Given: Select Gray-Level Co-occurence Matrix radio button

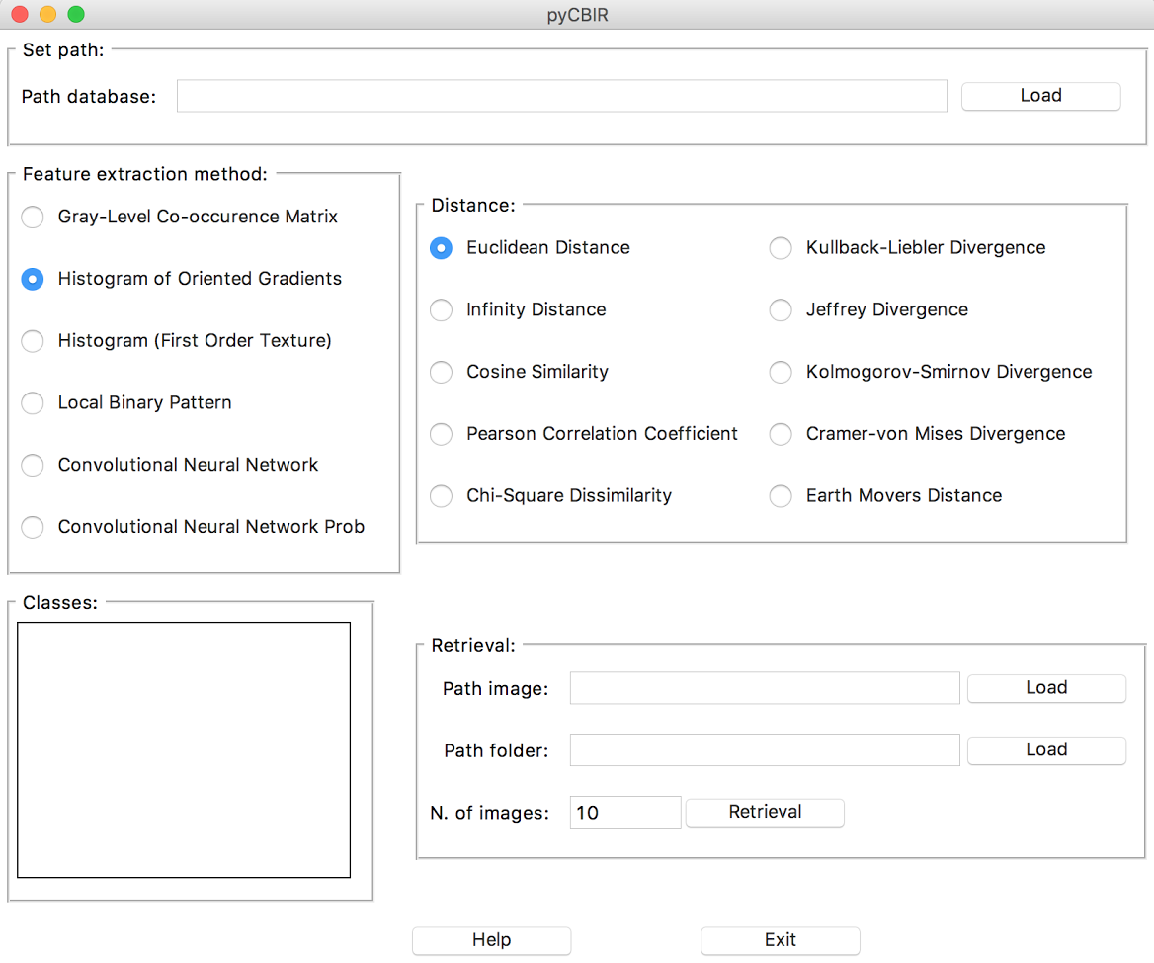Looking at the screenshot, I should tap(33, 218).
